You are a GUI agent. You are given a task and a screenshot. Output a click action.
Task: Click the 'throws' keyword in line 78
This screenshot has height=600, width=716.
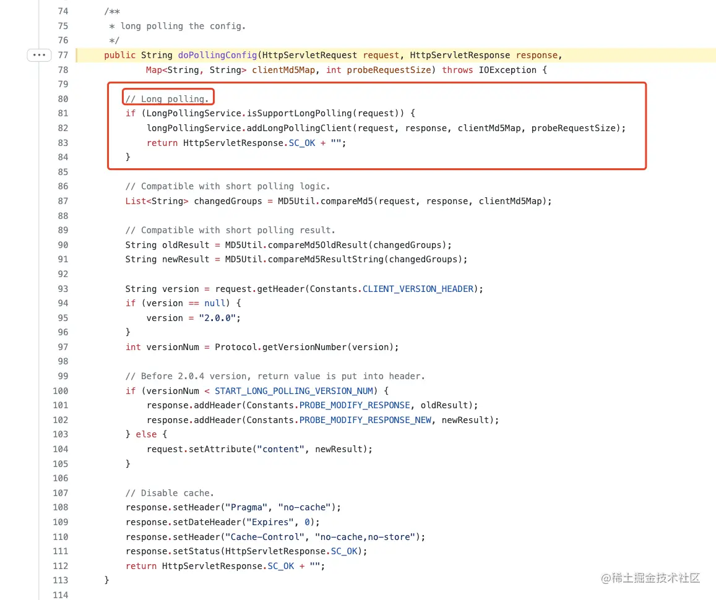(457, 70)
